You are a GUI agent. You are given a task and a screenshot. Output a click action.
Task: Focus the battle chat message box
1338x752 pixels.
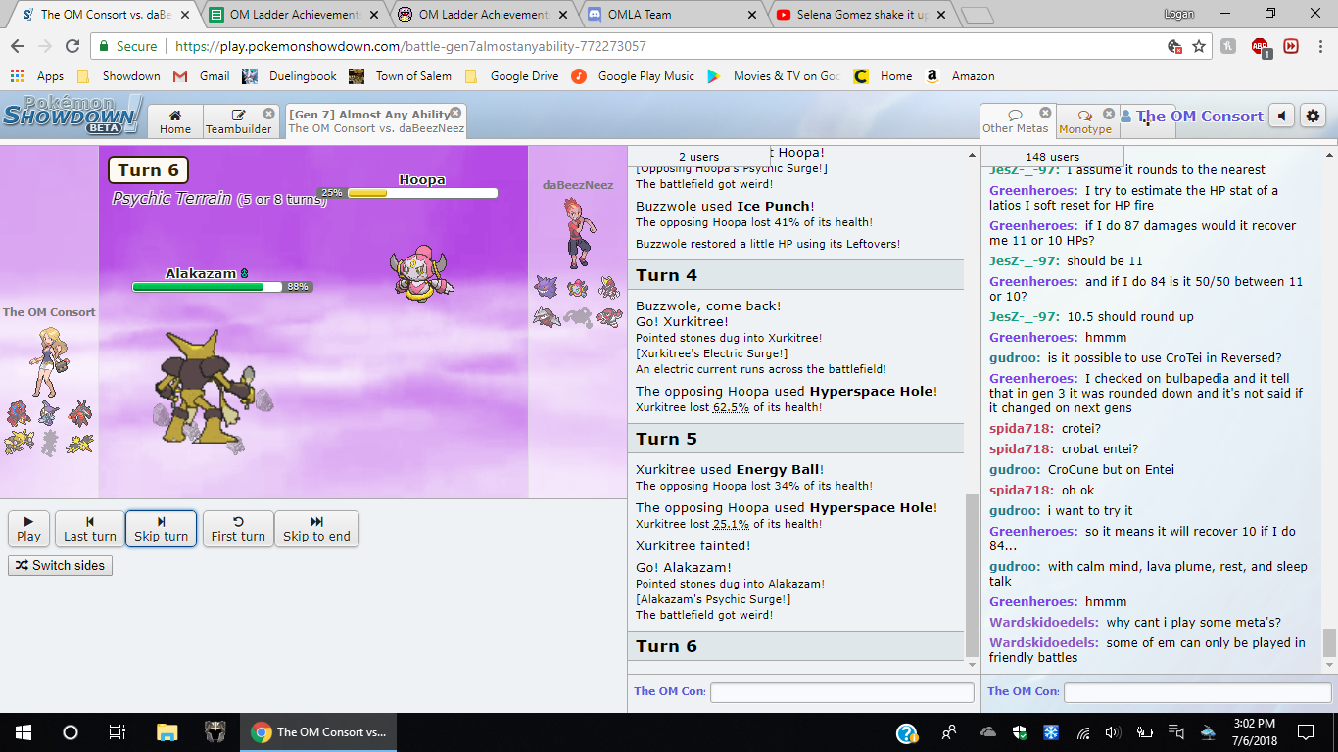(x=842, y=692)
